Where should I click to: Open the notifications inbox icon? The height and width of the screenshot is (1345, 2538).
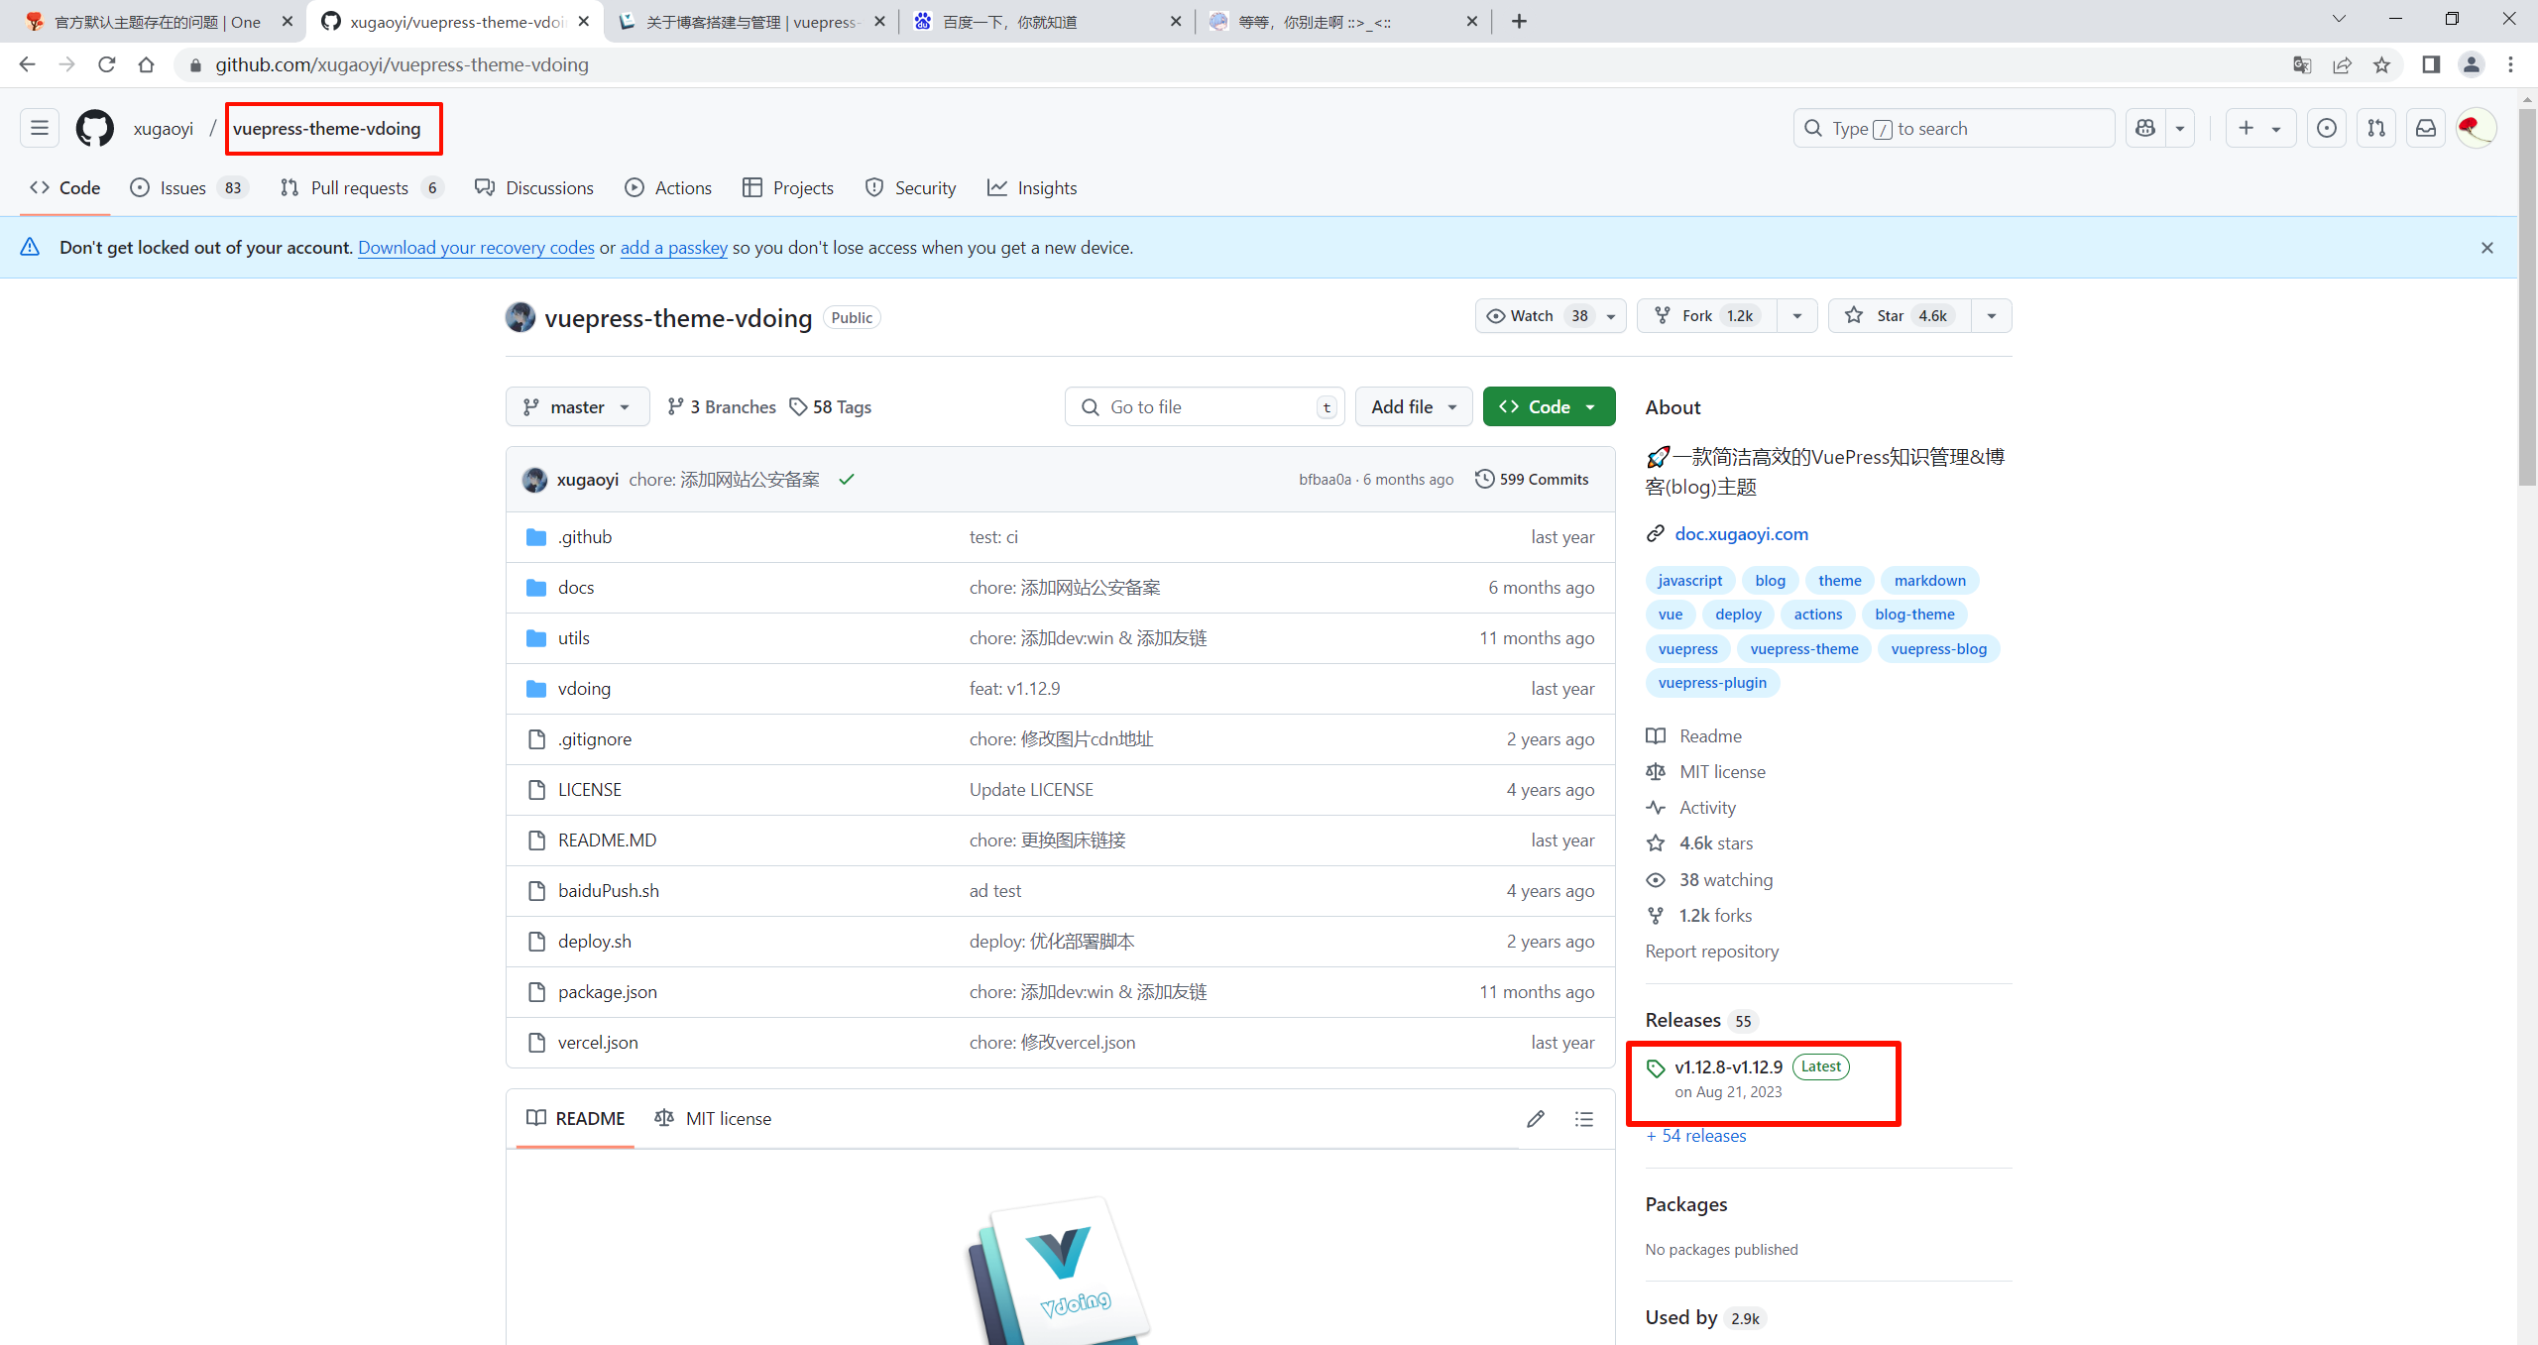(2426, 128)
